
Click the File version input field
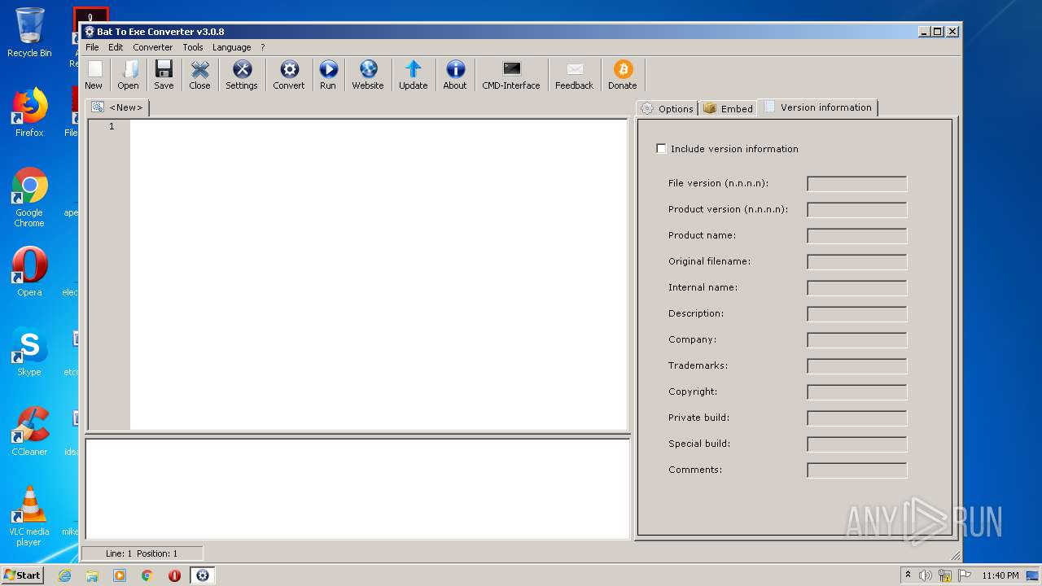(857, 184)
